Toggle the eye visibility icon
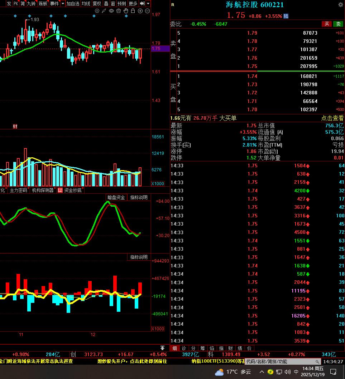This screenshot has height=379, width=345. click(111, 11)
